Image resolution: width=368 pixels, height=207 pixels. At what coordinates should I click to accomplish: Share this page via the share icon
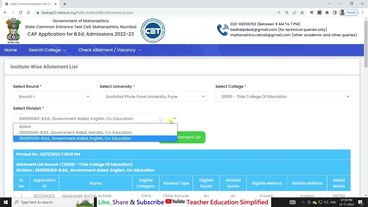click(294, 13)
